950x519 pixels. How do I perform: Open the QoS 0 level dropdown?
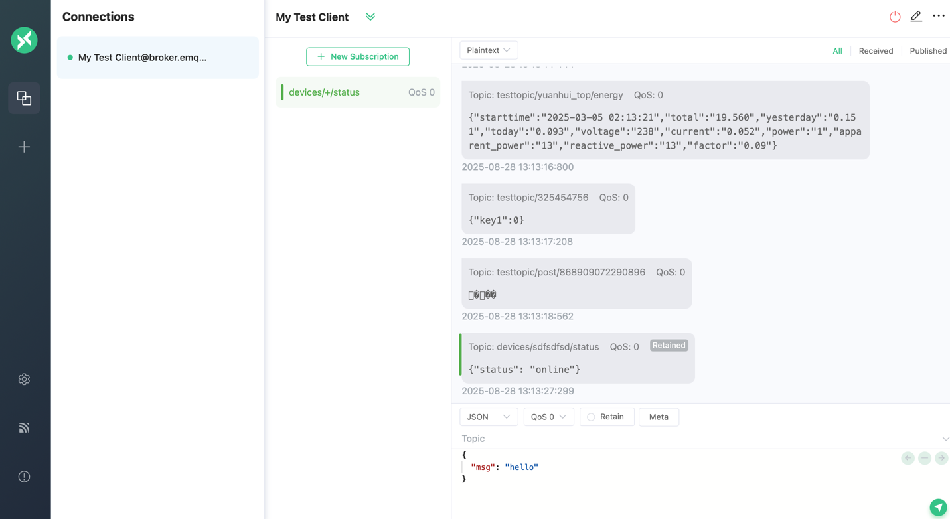(548, 417)
